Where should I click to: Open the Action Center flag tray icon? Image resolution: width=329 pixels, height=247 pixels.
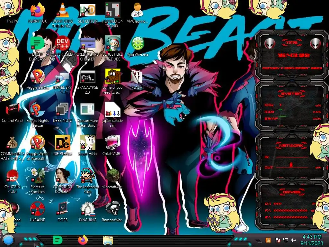[278, 240]
